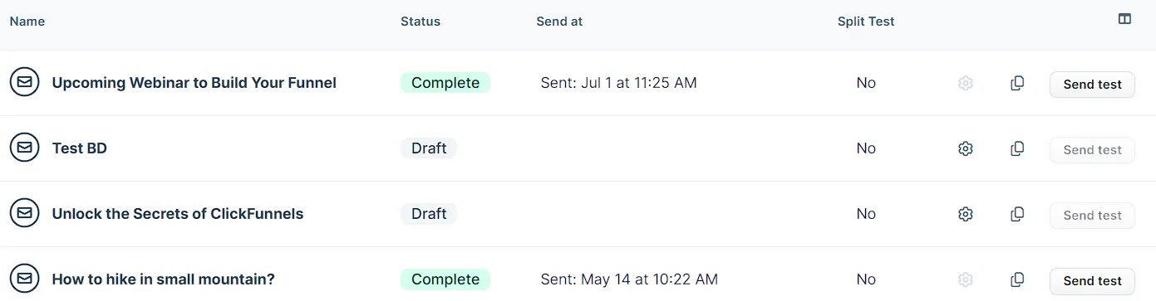Open settings gear for Test BD
1156x301 pixels.
[965, 148]
